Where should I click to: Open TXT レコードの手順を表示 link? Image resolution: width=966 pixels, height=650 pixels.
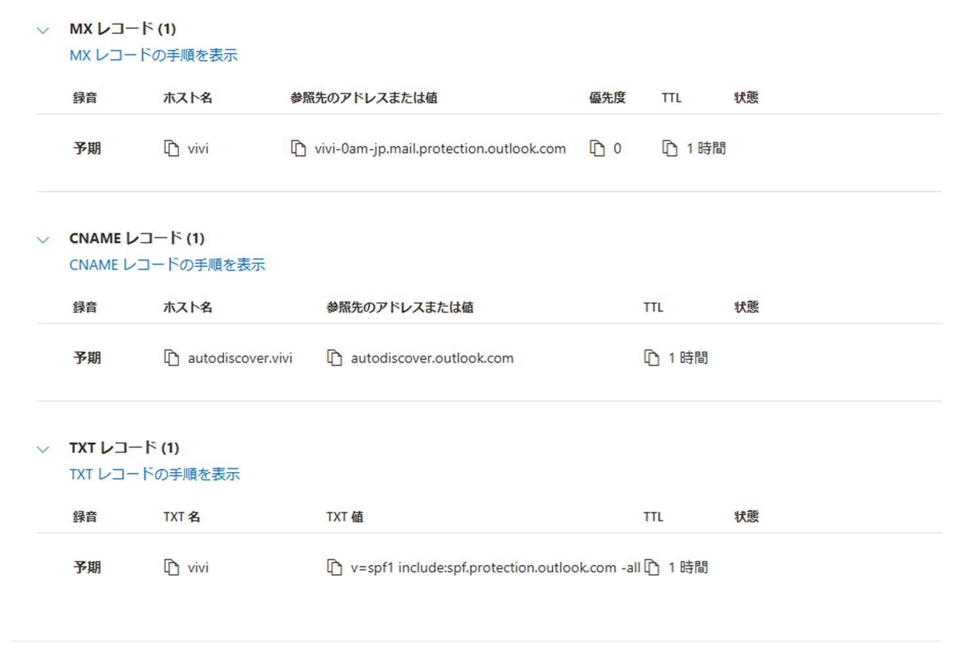[155, 474]
